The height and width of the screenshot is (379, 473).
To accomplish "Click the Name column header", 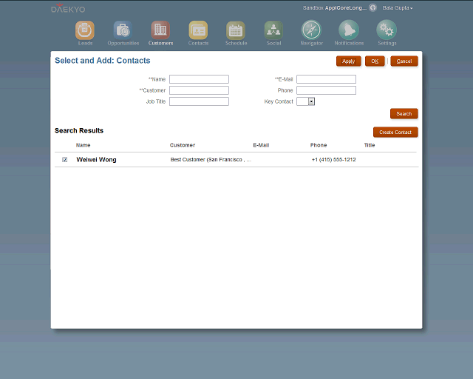I will [84, 145].
